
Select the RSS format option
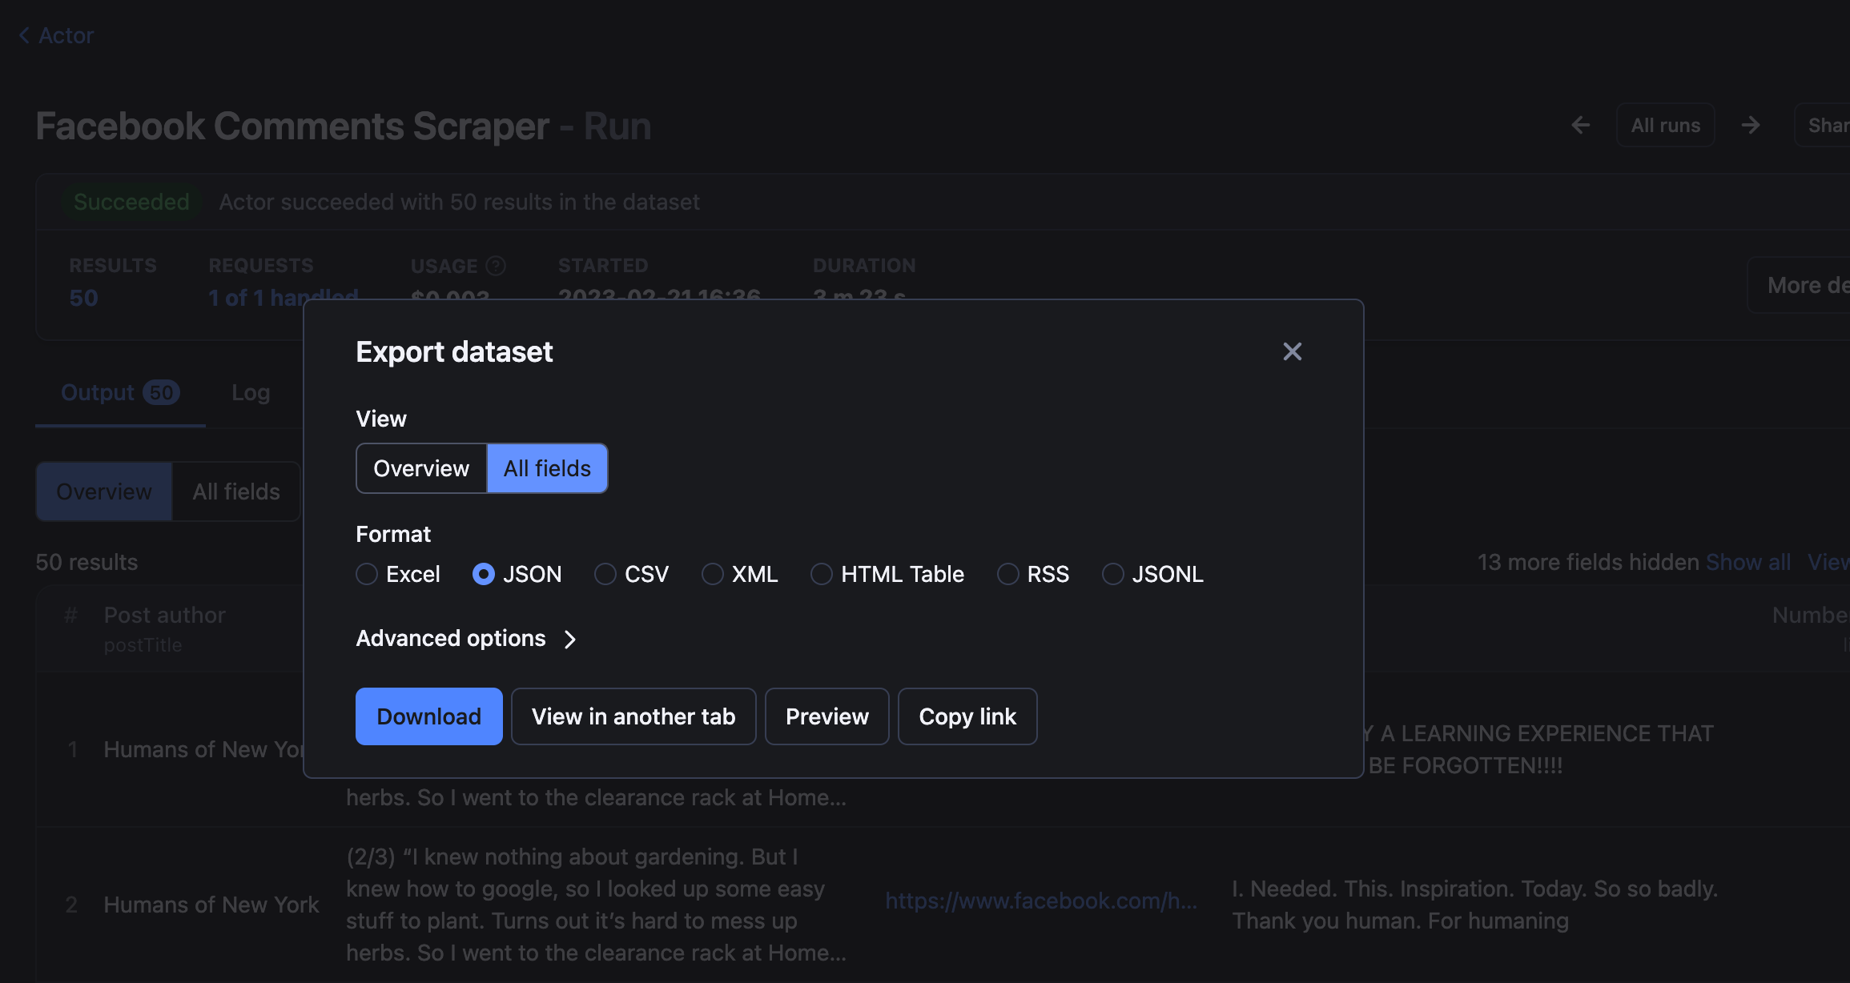1009,573
